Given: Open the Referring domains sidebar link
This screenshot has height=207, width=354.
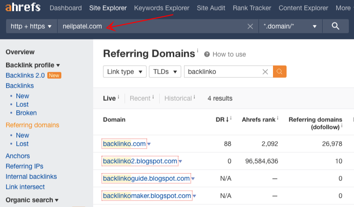Looking at the screenshot, I should pyautogui.click(x=32, y=125).
